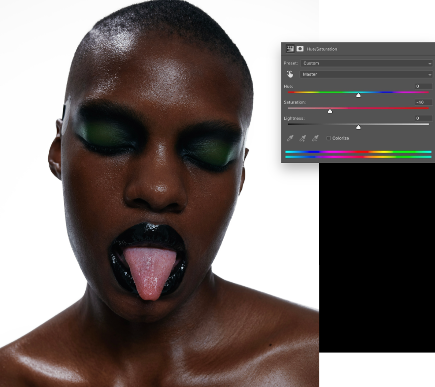Click the layer mask icon in panel header
The height and width of the screenshot is (387, 435).
(x=300, y=49)
